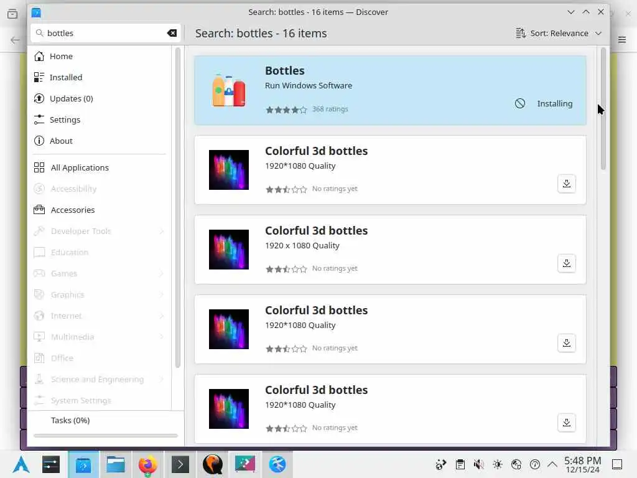Screen dimensions: 637x478
Task: Cancel the Bottles installation
Action: click(x=519, y=103)
